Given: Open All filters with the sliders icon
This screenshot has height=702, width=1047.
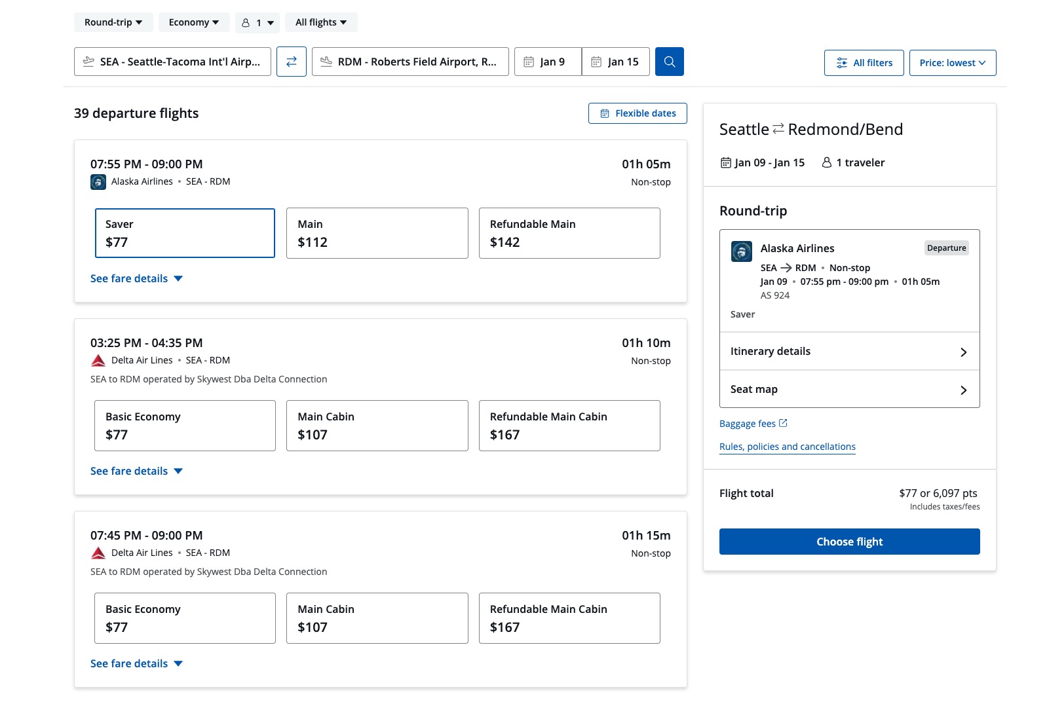Looking at the screenshot, I should coord(864,63).
